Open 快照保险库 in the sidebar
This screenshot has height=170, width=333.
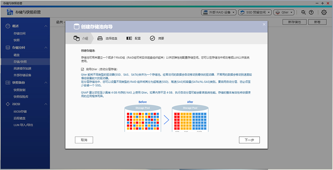point(21,96)
